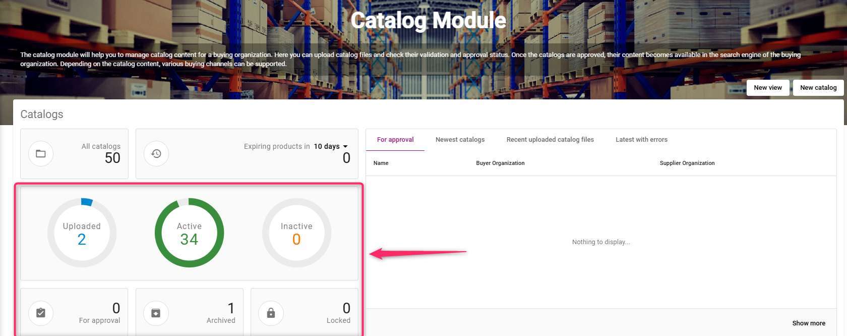Click the Supplier Organization column header
Image resolution: width=847 pixels, height=336 pixels.
coord(687,163)
